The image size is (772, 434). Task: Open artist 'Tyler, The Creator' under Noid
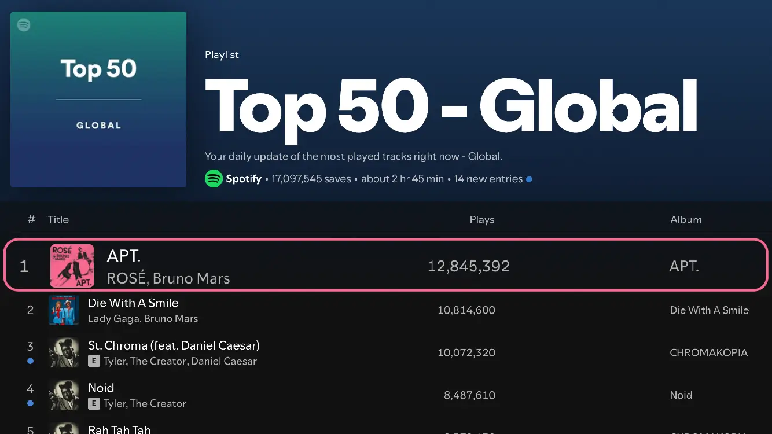tap(145, 403)
